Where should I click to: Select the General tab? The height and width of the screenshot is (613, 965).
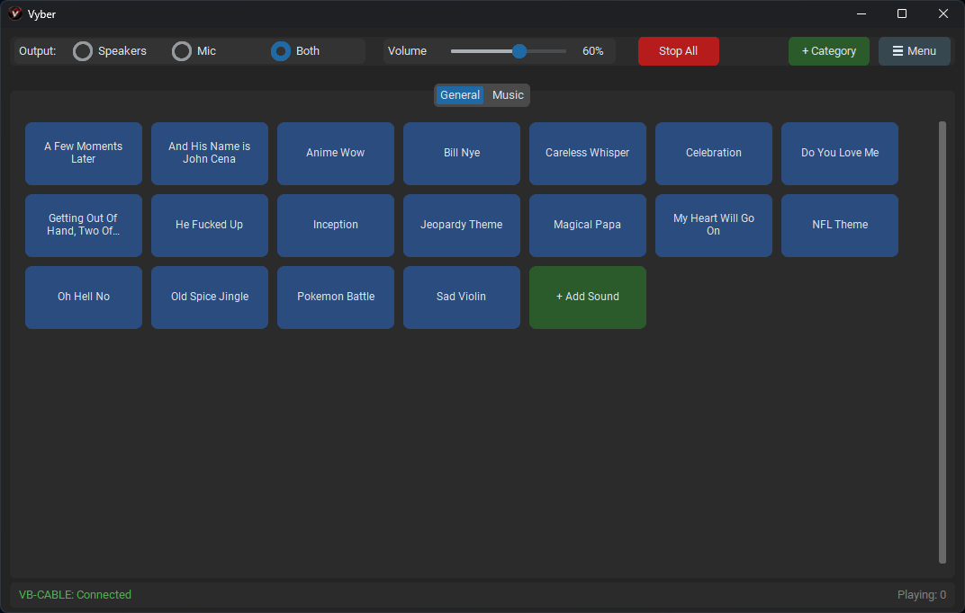coord(460,94)
